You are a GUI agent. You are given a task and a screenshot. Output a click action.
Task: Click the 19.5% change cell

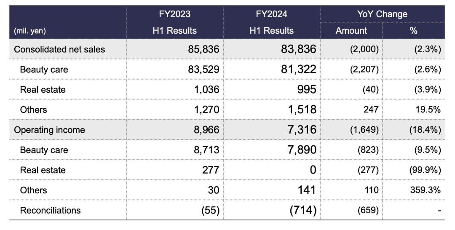[x=428, y=110]
